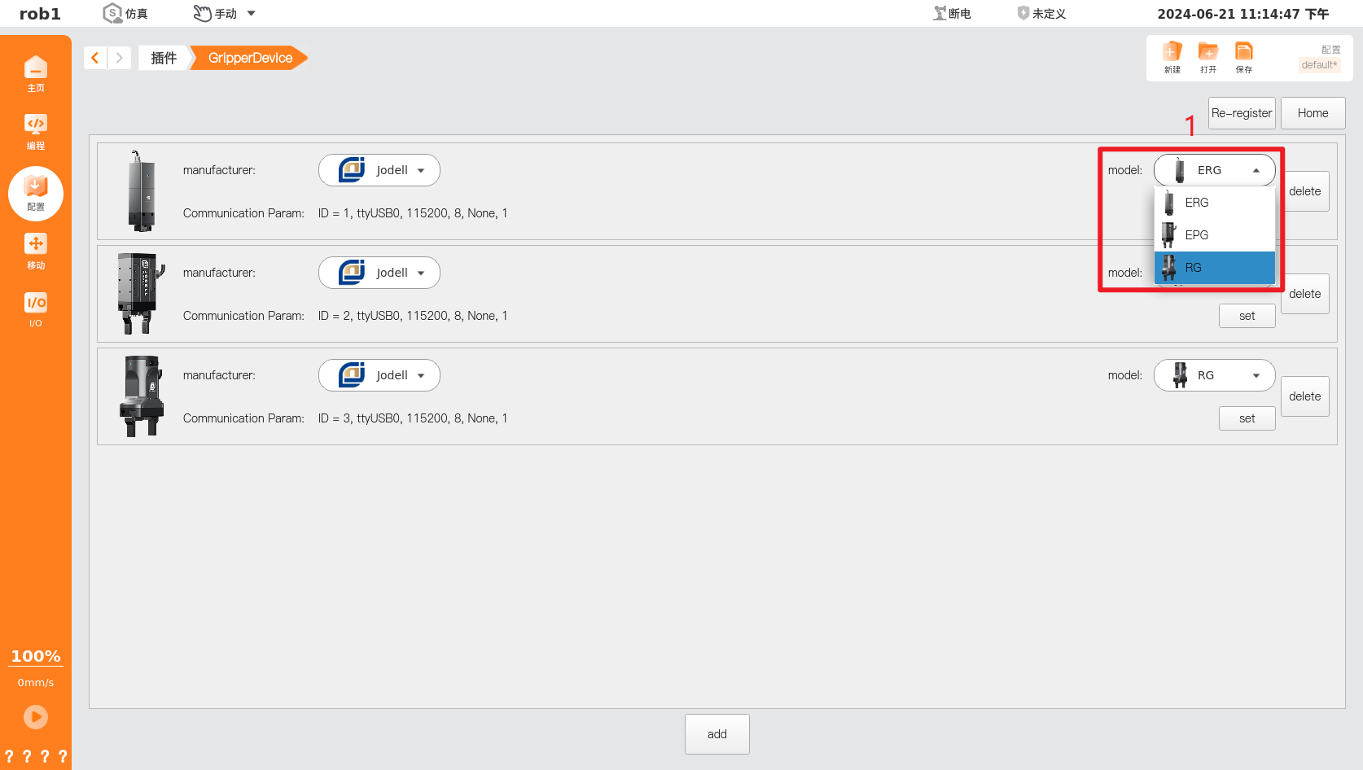Click the GripperDevice breadcrumb label
This screenshot has height=770, width=1363.
(248, 57)
